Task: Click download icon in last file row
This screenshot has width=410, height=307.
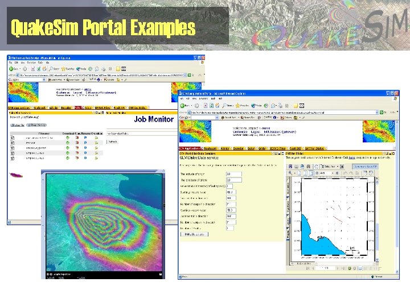Action: click(68, 158)
